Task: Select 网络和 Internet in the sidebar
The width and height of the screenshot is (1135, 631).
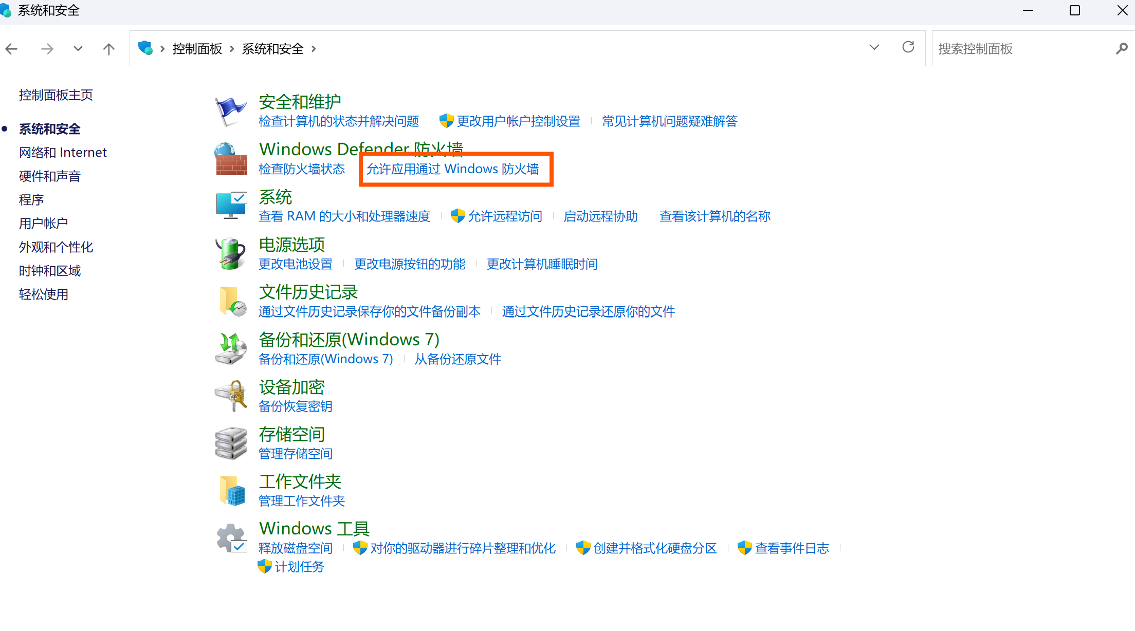Action: click(63, 153)
